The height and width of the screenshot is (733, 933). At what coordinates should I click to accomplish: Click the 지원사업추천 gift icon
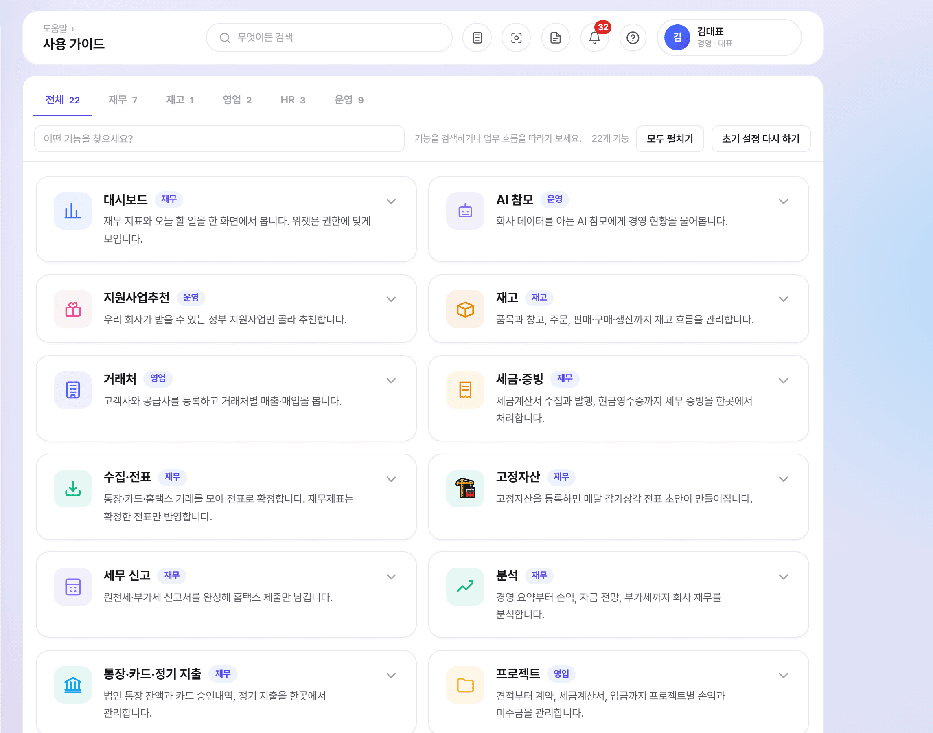73,309
